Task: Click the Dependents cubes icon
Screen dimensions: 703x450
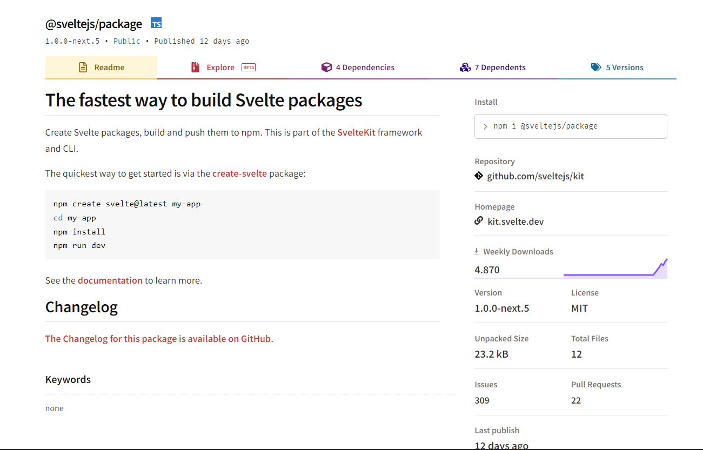Action: pos(465,68)
